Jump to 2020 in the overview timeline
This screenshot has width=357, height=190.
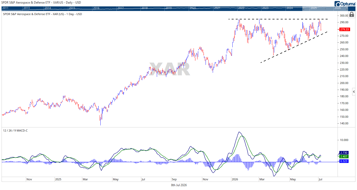(x=193, y=8)
